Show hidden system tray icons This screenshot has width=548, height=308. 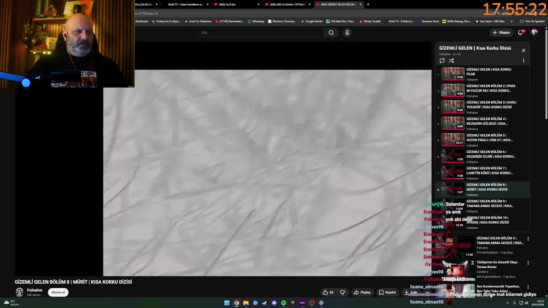click(507, 303)
